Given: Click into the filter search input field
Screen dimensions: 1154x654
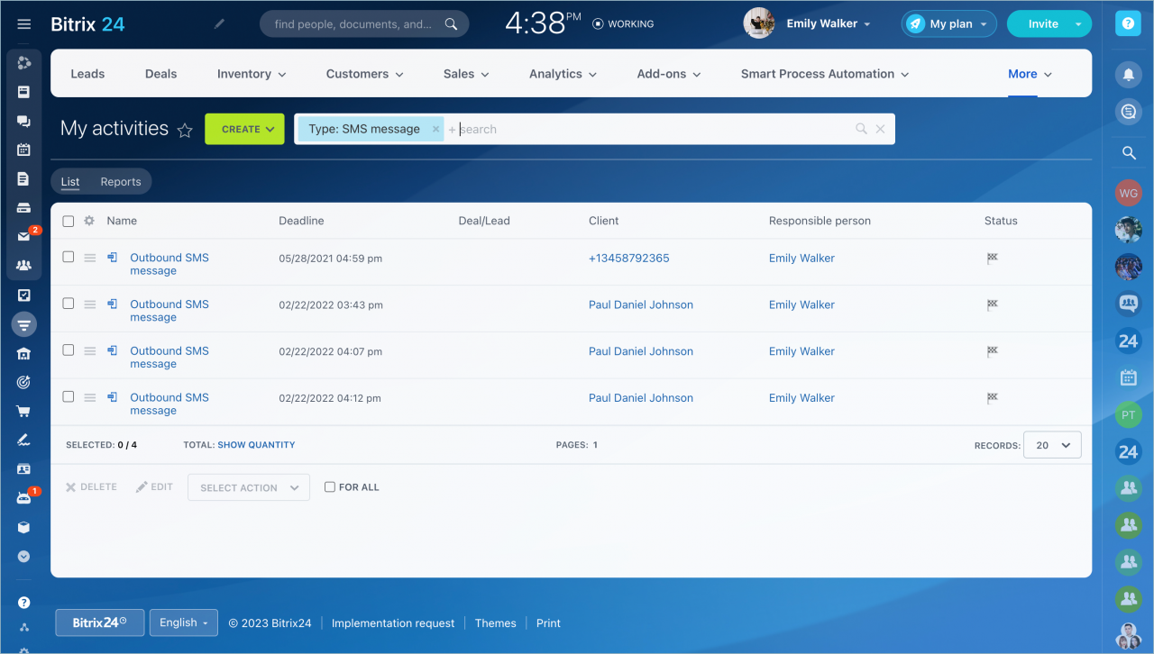Looking at the screenshot, I should [x=649, y=129].
